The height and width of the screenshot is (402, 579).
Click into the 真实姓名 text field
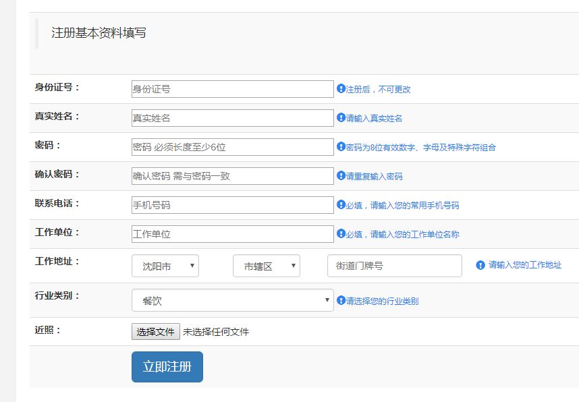click(x=233, y=118)
